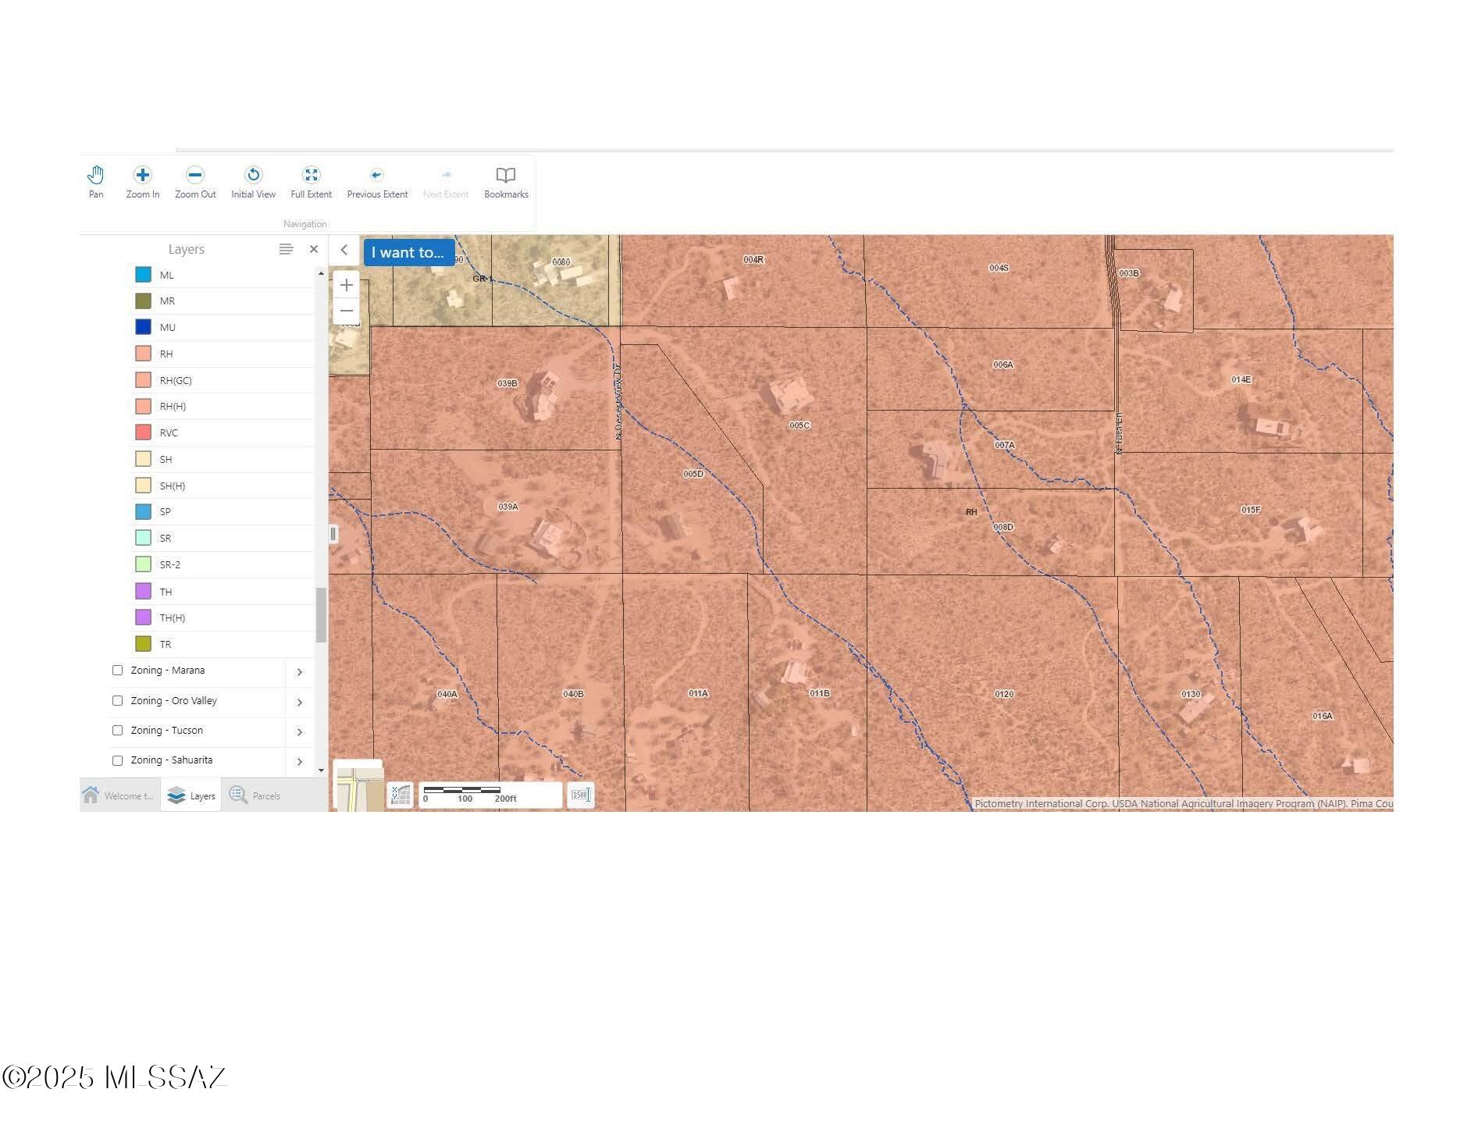1460x1128 pixels.
Task: Reset map with Initial View icon
Action: (253, 175)
